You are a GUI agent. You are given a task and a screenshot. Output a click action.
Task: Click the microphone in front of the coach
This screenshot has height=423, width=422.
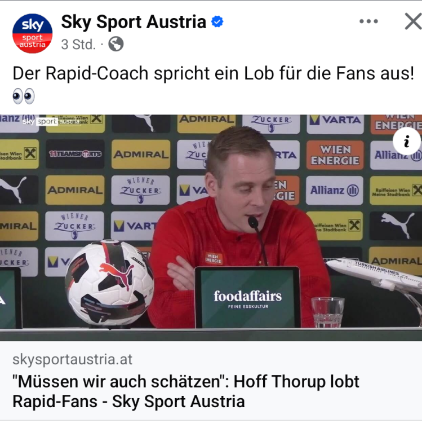point(253,222)
